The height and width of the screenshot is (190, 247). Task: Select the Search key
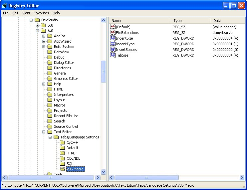click(59, 121)
